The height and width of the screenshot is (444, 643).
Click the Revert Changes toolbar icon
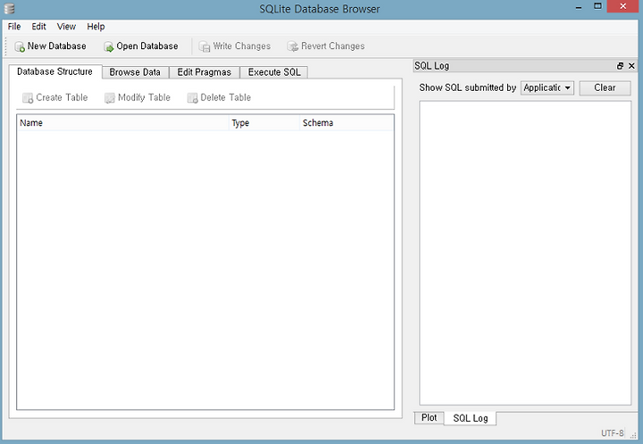click(292, 46)
